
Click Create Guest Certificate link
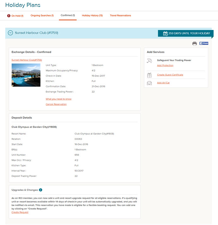click(170, 75)
